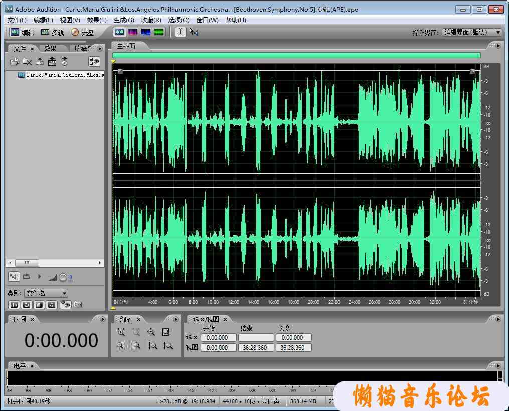Toggle show audio files filter button
Viewport: 509px width, 411px height.
[14, 305]
